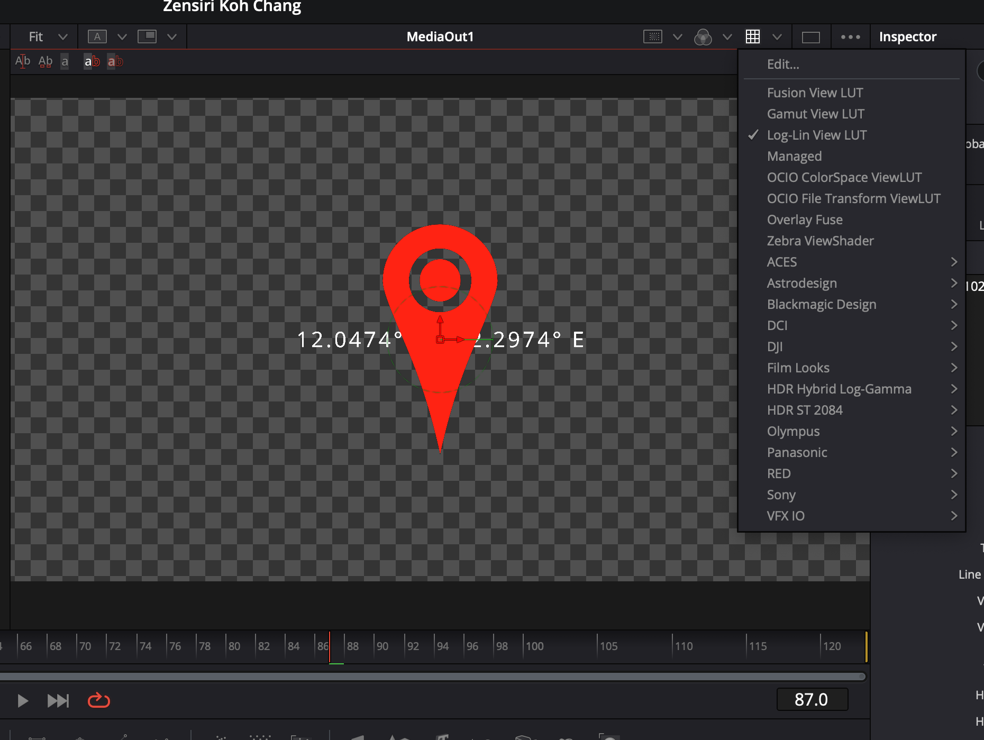Toggle the color channel circles icon
The width and height of the screenshot is (984, 740).
click(x=703, y=37)
